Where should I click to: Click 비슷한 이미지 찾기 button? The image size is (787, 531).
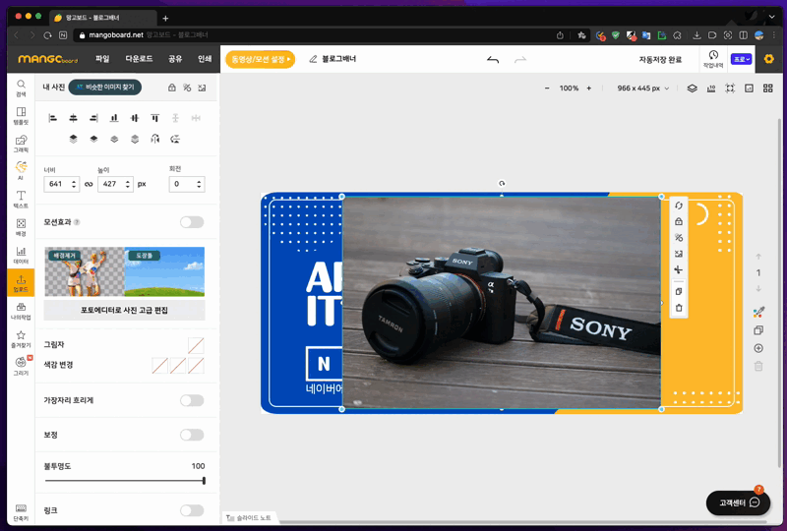point(105,88)
